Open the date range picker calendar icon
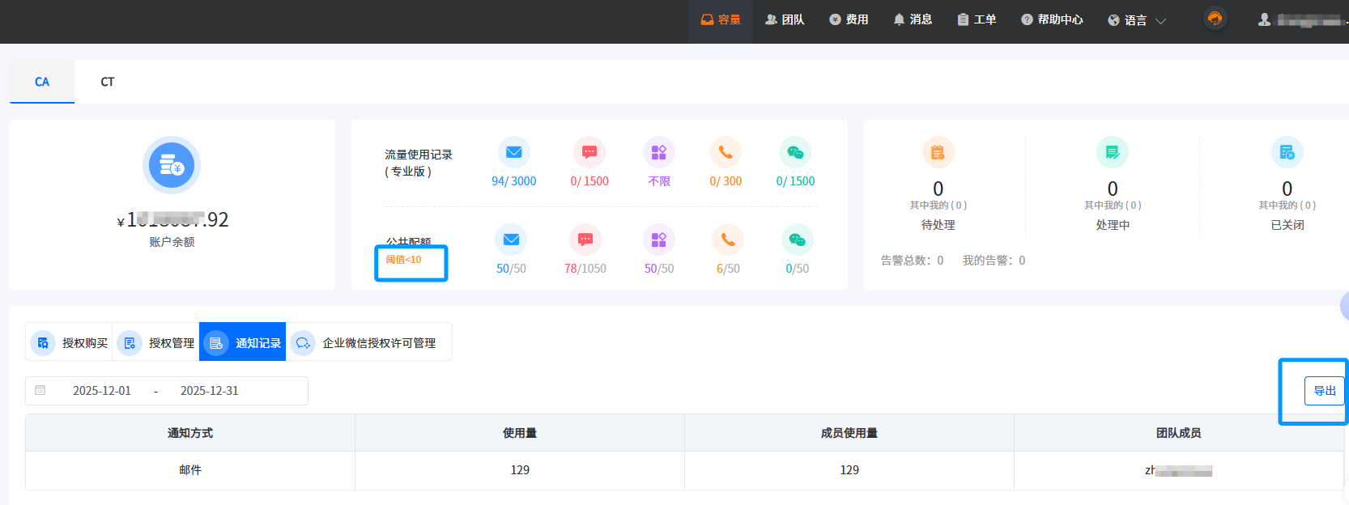 tap(40, 390)
